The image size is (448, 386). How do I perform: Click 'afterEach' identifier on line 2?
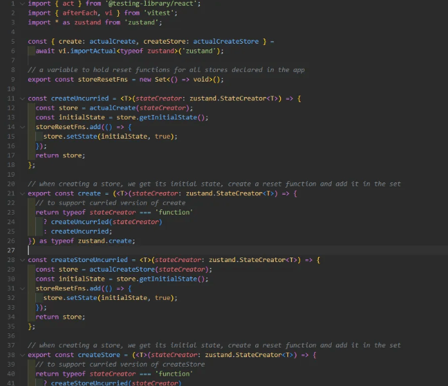click(80, 13)
